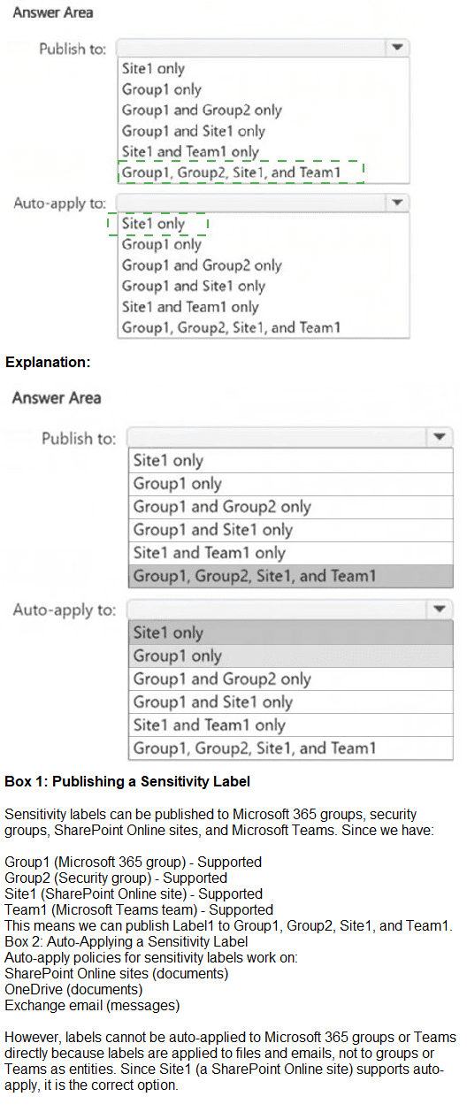467x1112 pixels.
Task: Expand the Auto-apply to arrow in the explanation section
Action: click(439, 610)
